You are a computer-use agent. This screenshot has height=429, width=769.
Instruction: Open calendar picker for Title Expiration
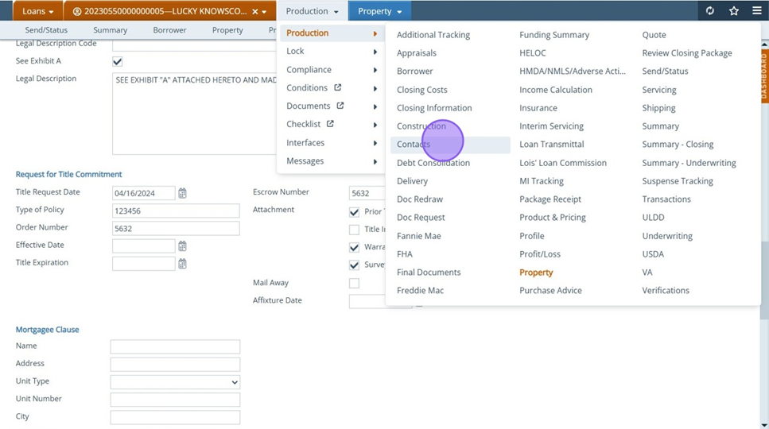click(182, 264)
